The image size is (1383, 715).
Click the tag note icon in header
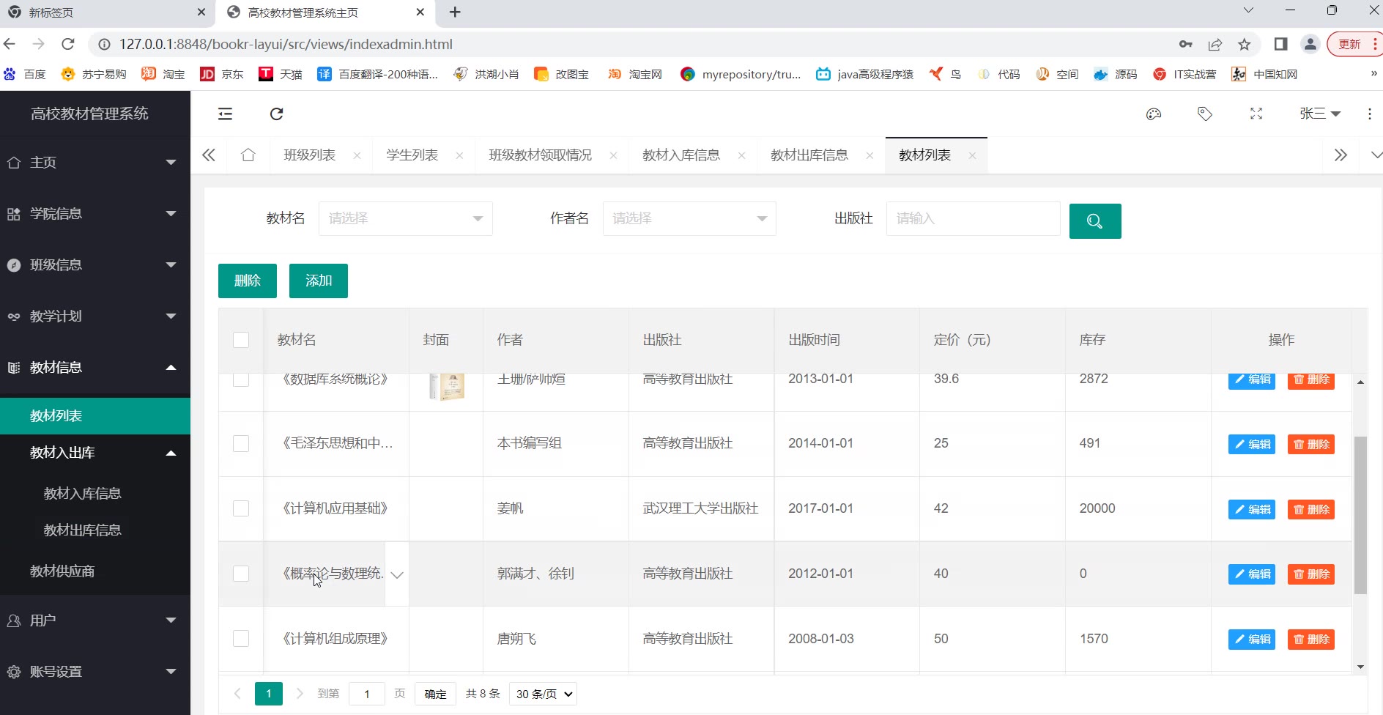1204,114
